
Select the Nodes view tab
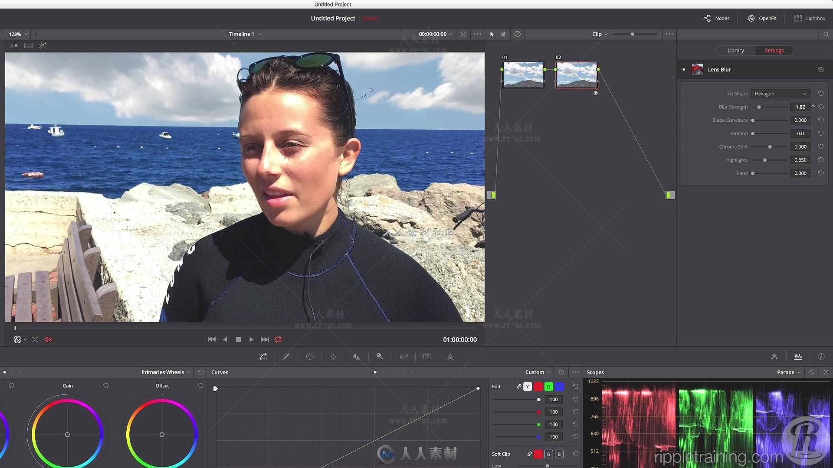point(716,18)
